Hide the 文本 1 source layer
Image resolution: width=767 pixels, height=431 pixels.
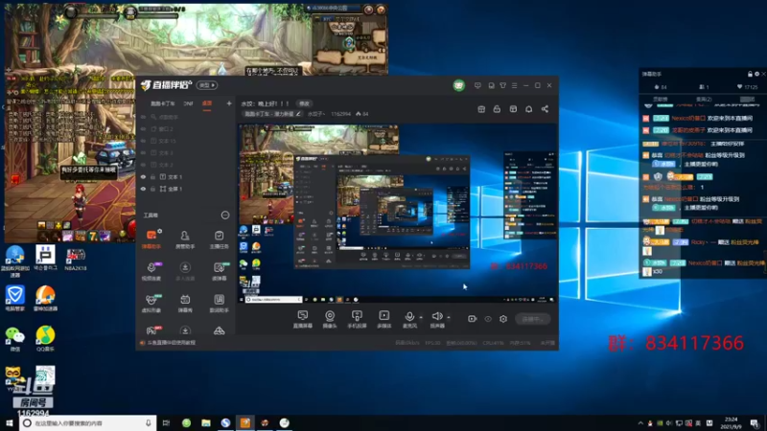click(143, 177)
